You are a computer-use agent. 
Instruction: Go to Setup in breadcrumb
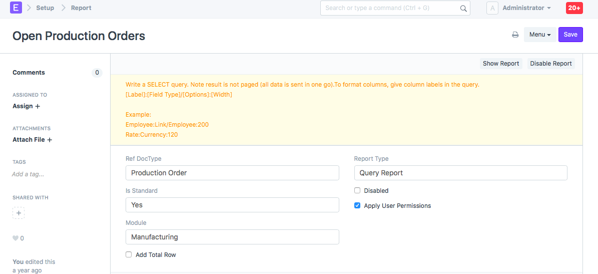[45, 8]
